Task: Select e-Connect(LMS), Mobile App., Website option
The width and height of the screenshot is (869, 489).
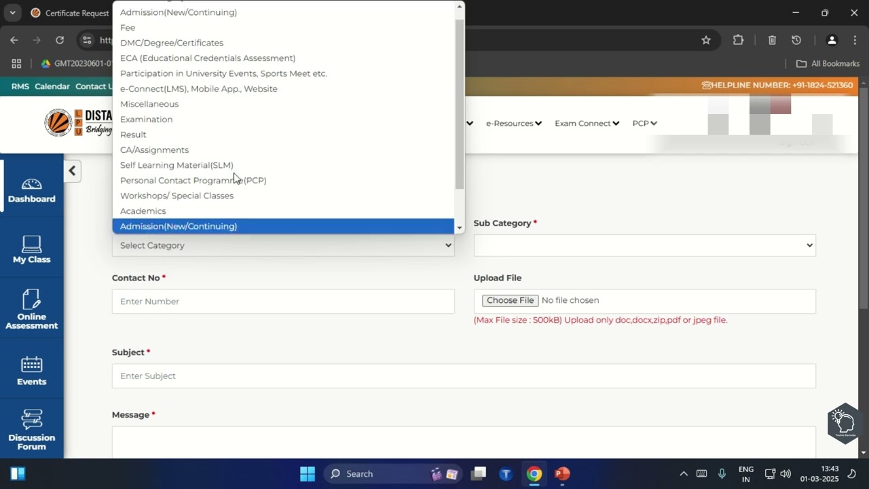Action: coord(283,88)
